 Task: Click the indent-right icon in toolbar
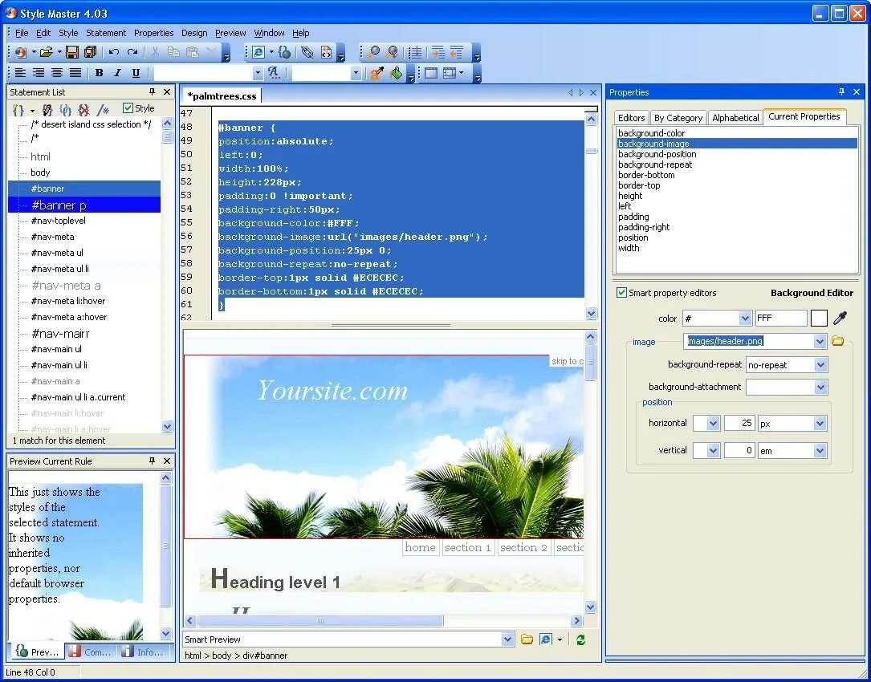pos(438,52)
